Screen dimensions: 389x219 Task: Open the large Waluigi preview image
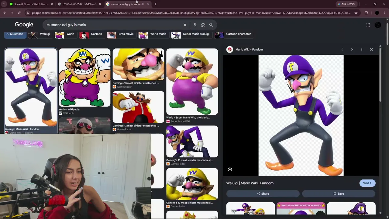pos(301,116)
